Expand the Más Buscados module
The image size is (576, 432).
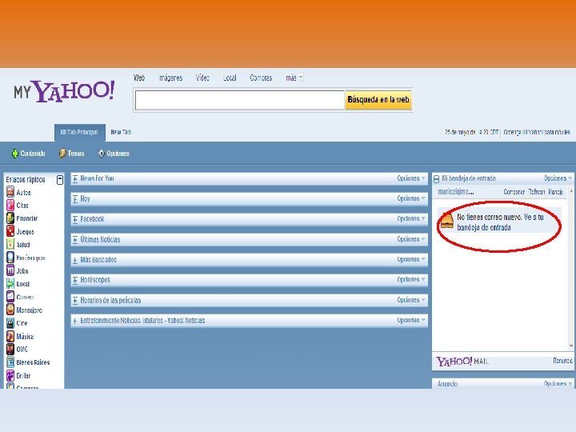[75, 260]
